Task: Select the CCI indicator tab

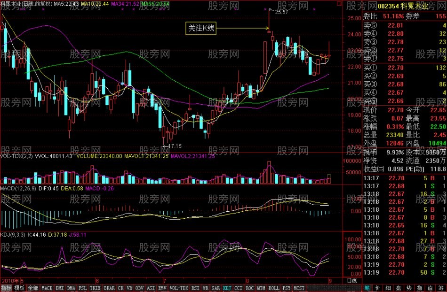Action: [239, 288]
